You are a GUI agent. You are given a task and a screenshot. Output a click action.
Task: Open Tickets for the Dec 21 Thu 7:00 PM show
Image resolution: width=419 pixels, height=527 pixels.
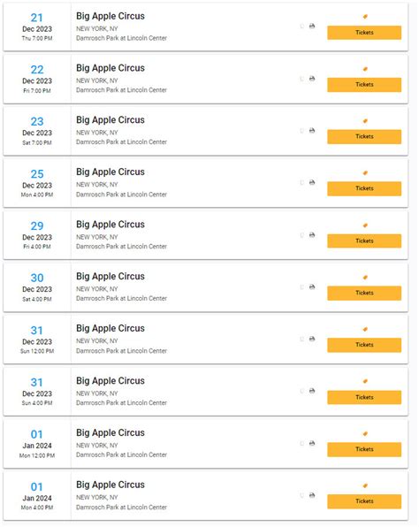[364, 33]
